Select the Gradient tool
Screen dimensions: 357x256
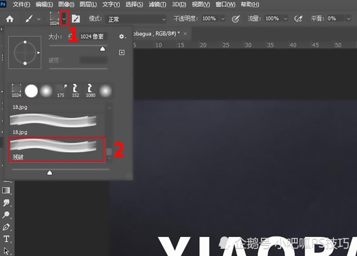(x=6, y=190)
